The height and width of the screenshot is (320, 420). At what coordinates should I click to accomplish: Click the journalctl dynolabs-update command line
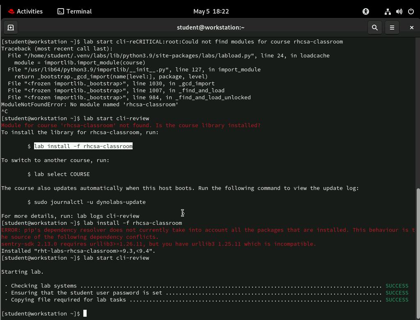(90, 202)
